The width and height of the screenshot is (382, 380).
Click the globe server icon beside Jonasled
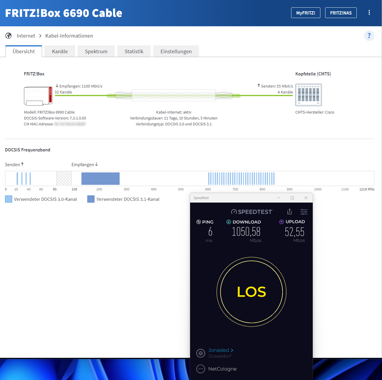pos(201,353)
